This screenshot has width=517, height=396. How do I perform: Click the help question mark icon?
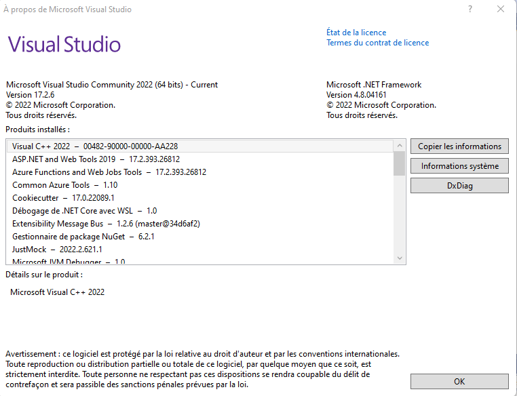click(x=470, y=9)
